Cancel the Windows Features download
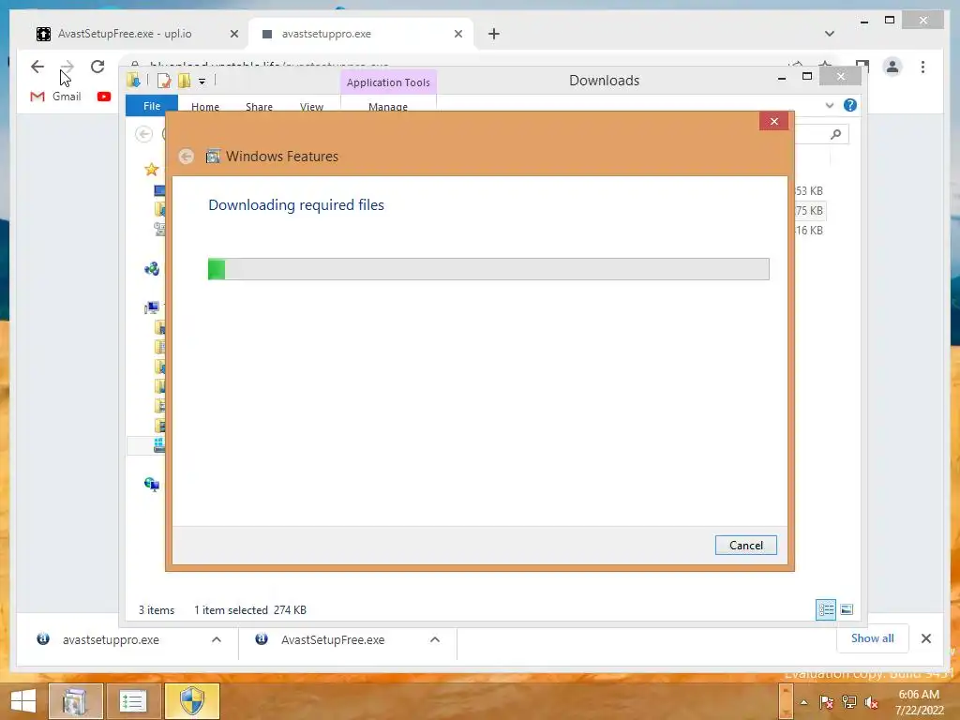Image resolution: width=960 pixels, height=720 pixels. [x=745, y=545]
